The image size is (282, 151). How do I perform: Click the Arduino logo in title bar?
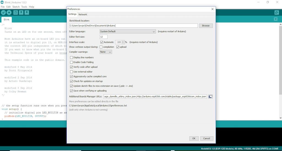2,2
